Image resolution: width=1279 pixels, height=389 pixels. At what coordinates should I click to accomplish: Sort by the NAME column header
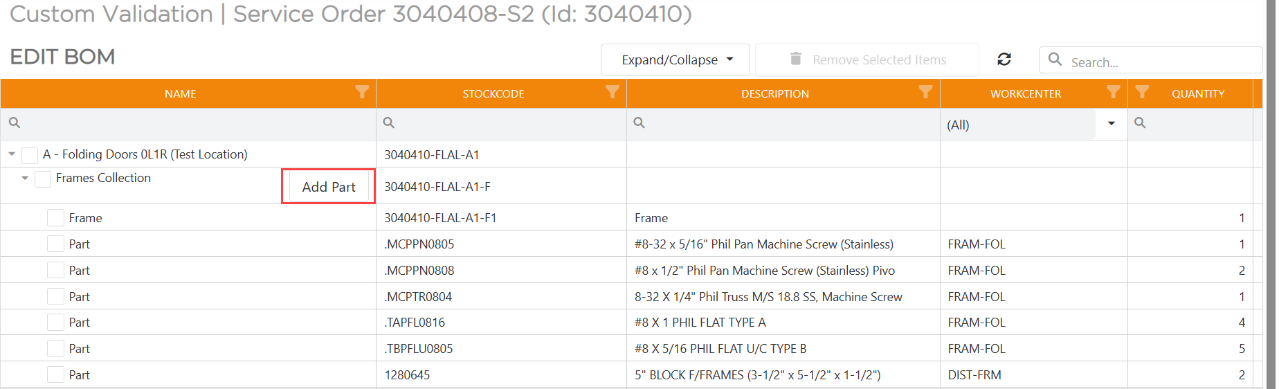click(x=181, y=93)
